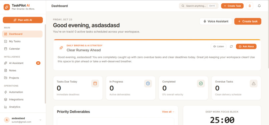Click the sidebar vertical scrollbar

[45, 64]
